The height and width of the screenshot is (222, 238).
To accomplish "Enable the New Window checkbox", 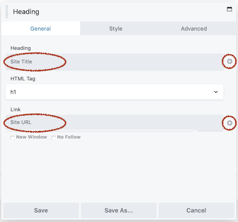I will (x=13, y=138).
